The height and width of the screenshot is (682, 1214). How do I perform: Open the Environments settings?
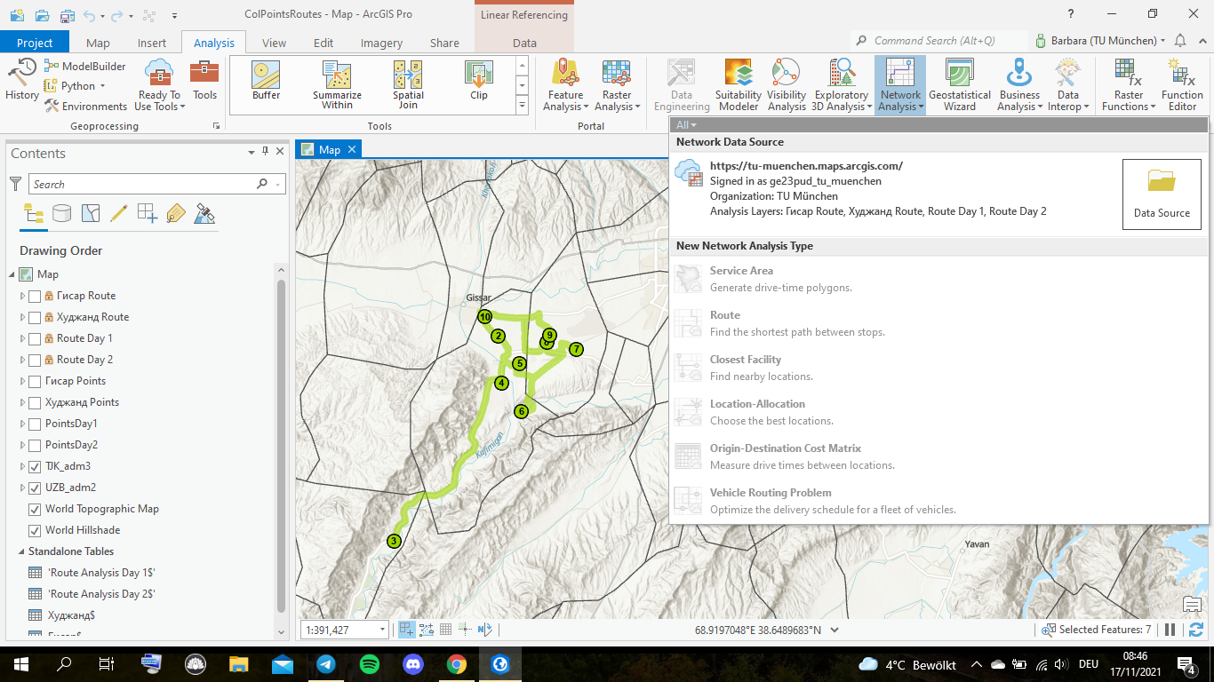84,107
